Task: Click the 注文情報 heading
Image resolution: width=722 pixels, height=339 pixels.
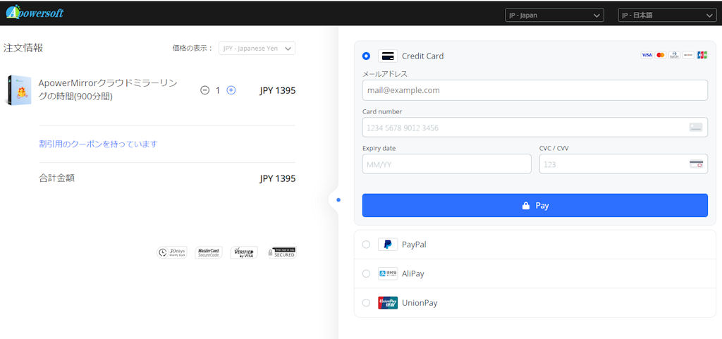Action: 23,48
